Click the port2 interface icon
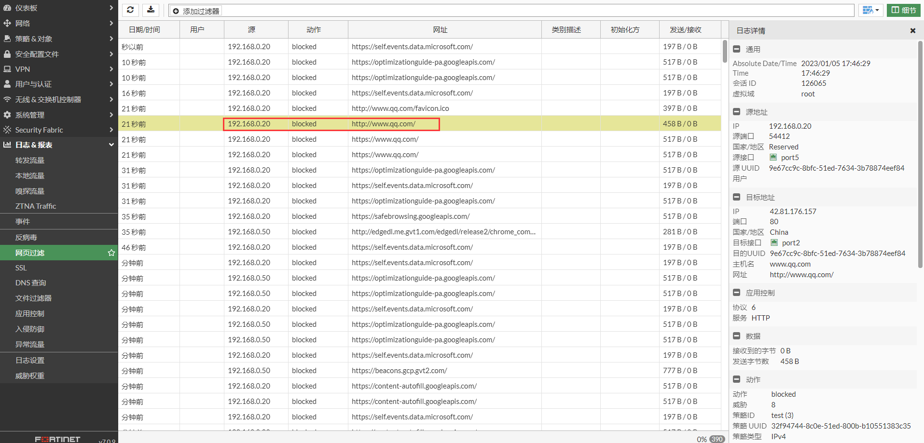The image size is (924, 443). pos(774,243)
